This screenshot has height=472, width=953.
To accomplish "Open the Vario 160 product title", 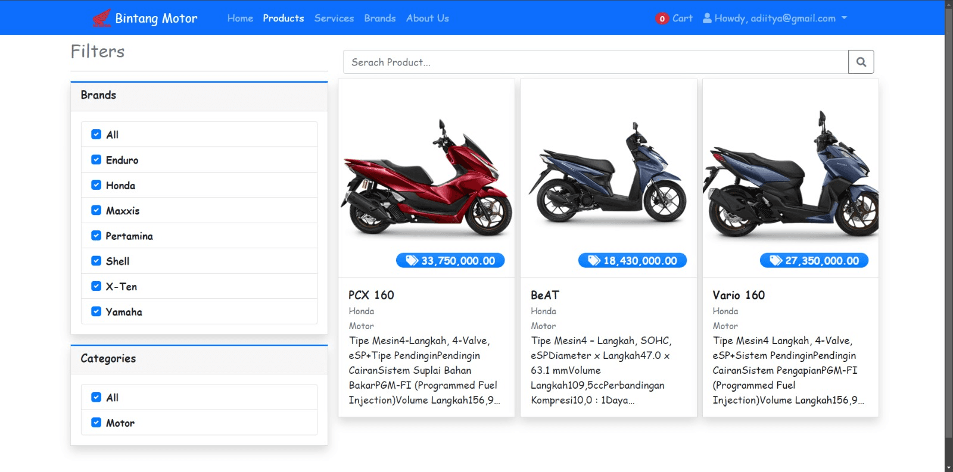I will pyautogui.click(x=739, y=295).
